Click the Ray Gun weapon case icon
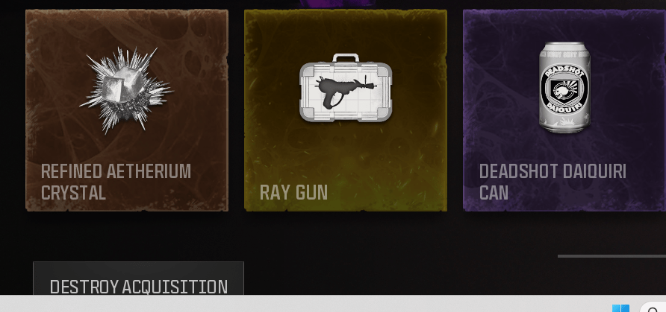Viewport: 666px width, 312px height. pos(346,88)
